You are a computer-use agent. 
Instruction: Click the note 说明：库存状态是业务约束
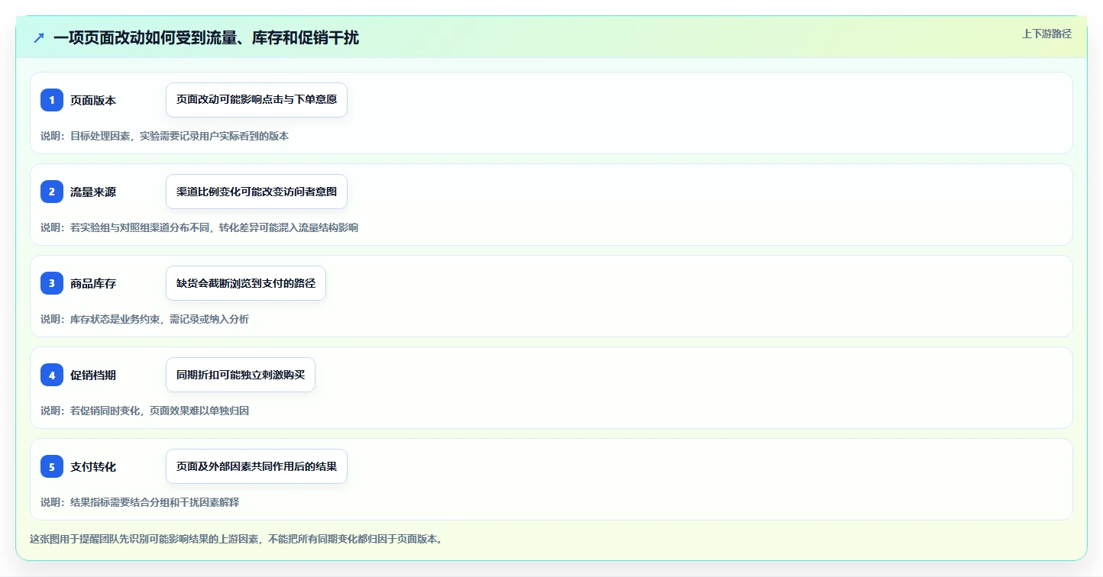[x=144, y=319]
